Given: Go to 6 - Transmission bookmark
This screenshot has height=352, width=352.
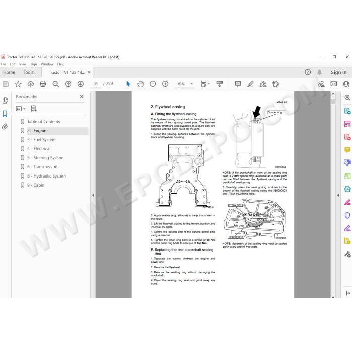Looking at the screenshot, I should click(x=42, y=167).
